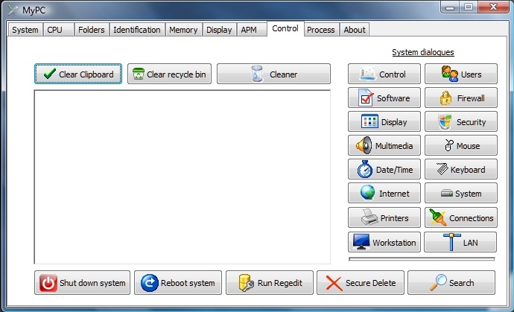Open the Users dialogue
Screen dimensions: 514x312
(x=460, y=74)
